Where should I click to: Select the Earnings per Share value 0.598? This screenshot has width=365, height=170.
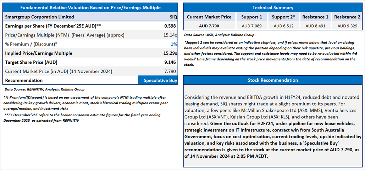pyautogui.click(x=170, y=26)
